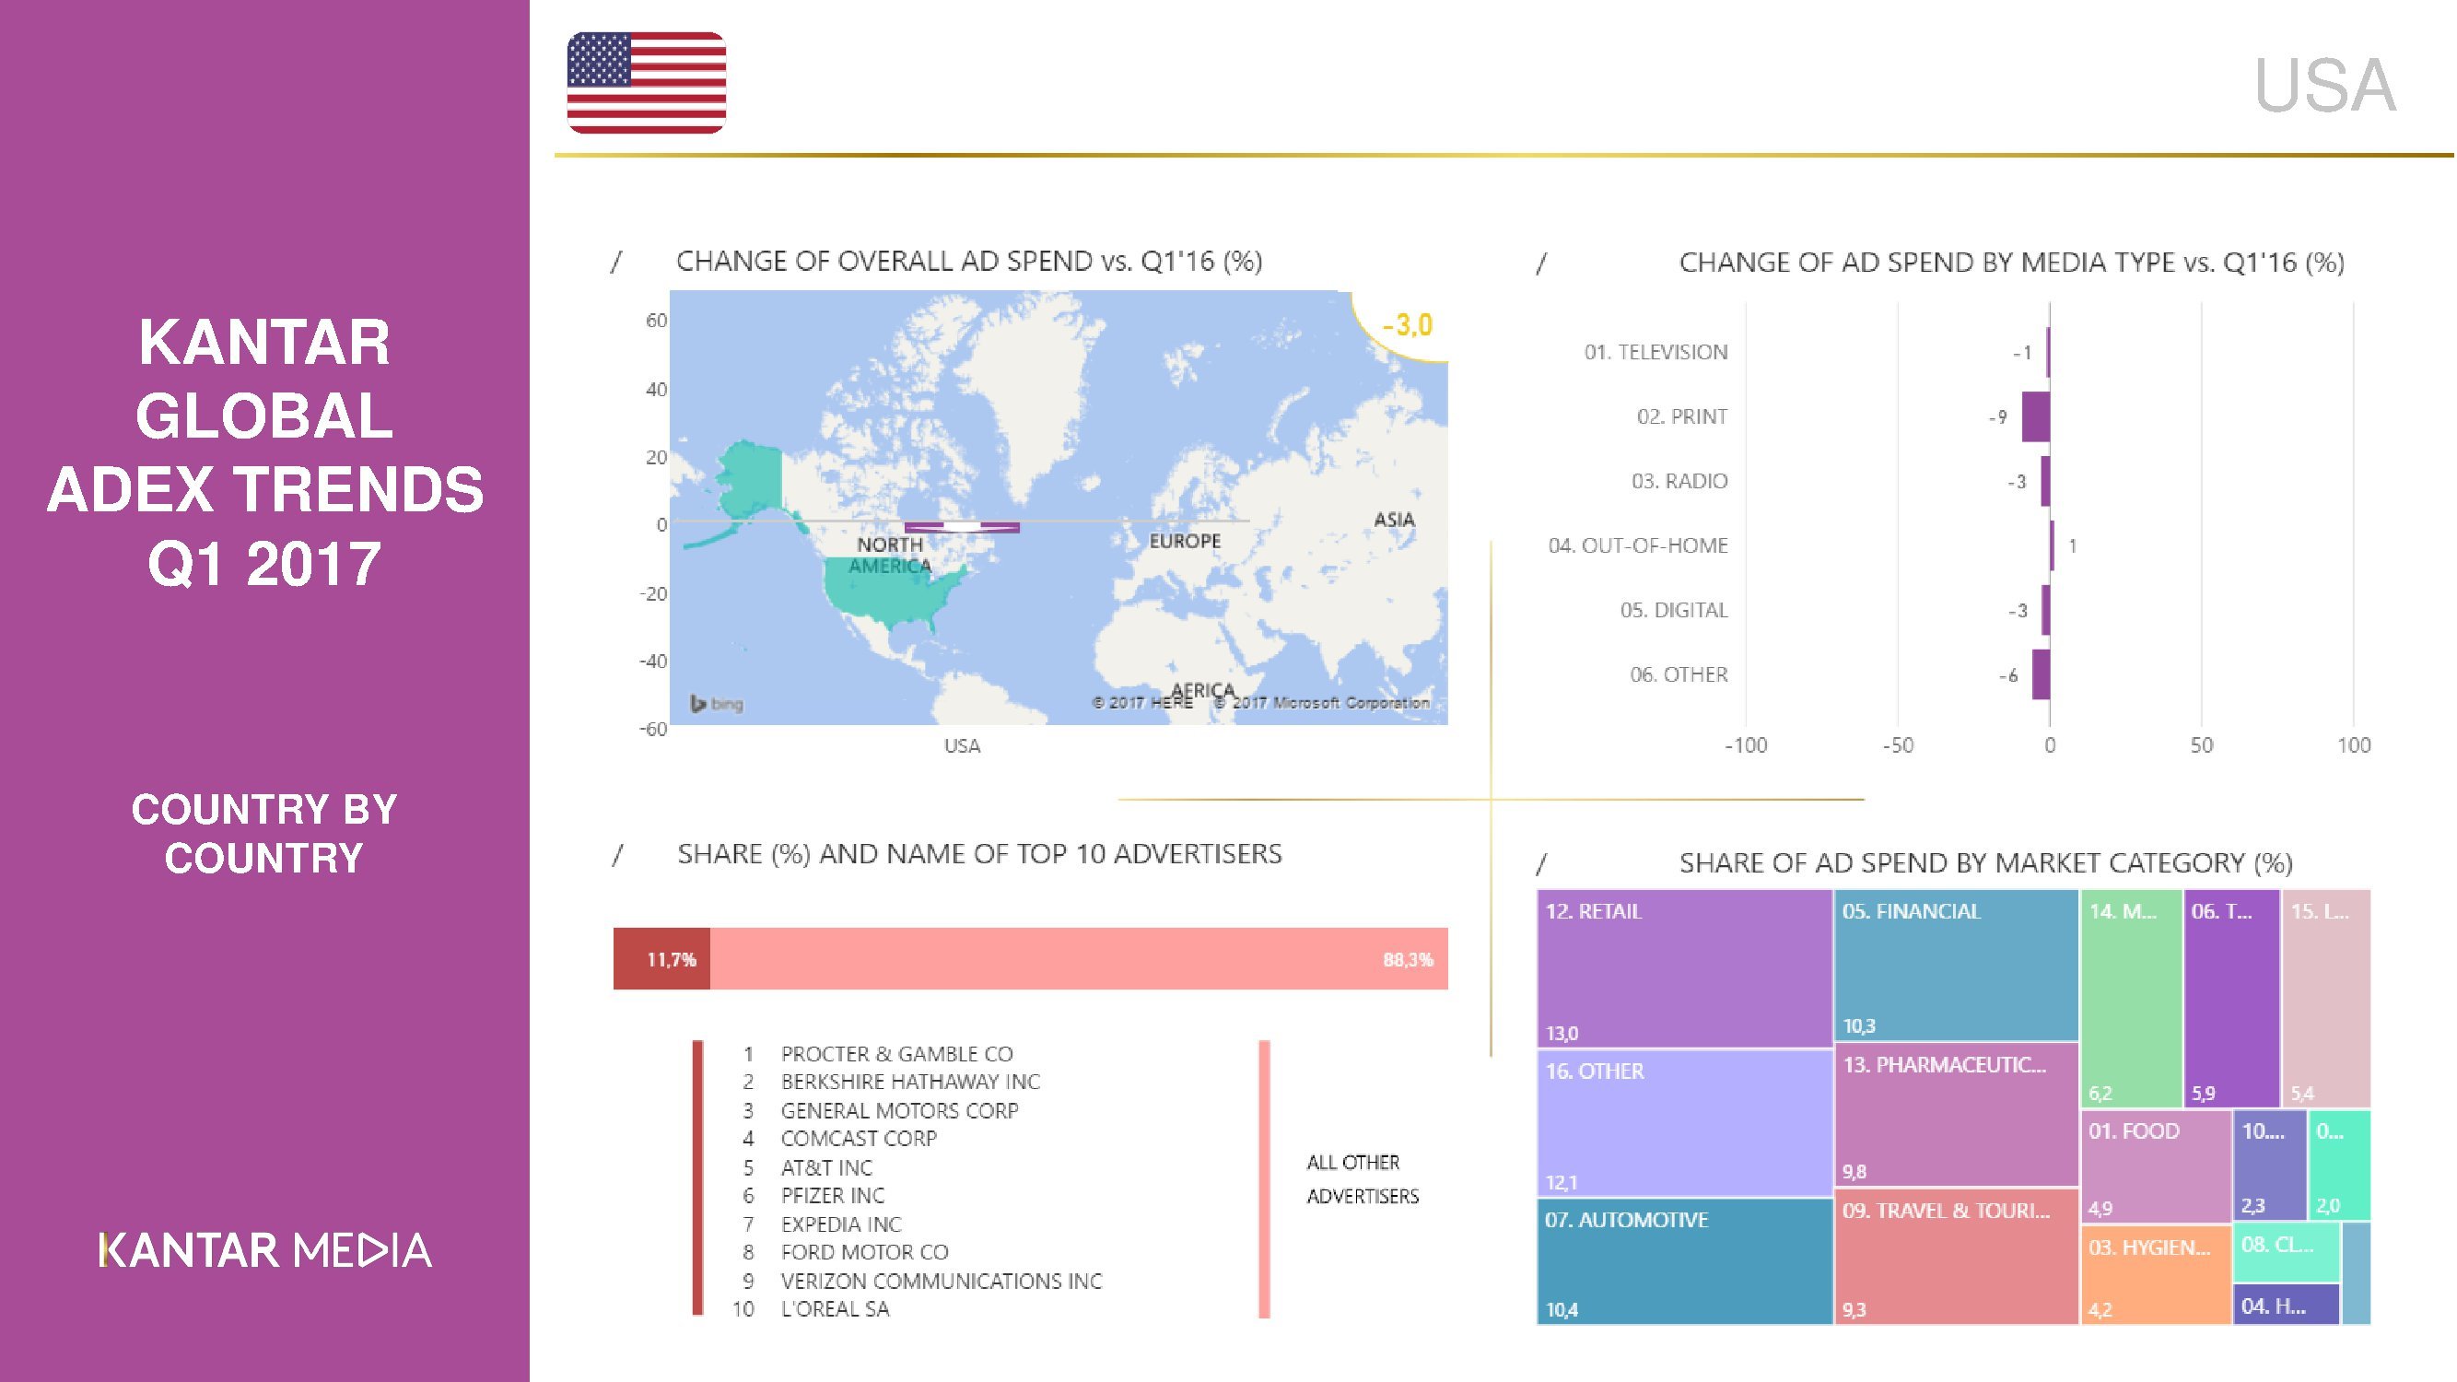
Task: Click the 12. RETAIL treemap tile
Action: coord(1684,968)
